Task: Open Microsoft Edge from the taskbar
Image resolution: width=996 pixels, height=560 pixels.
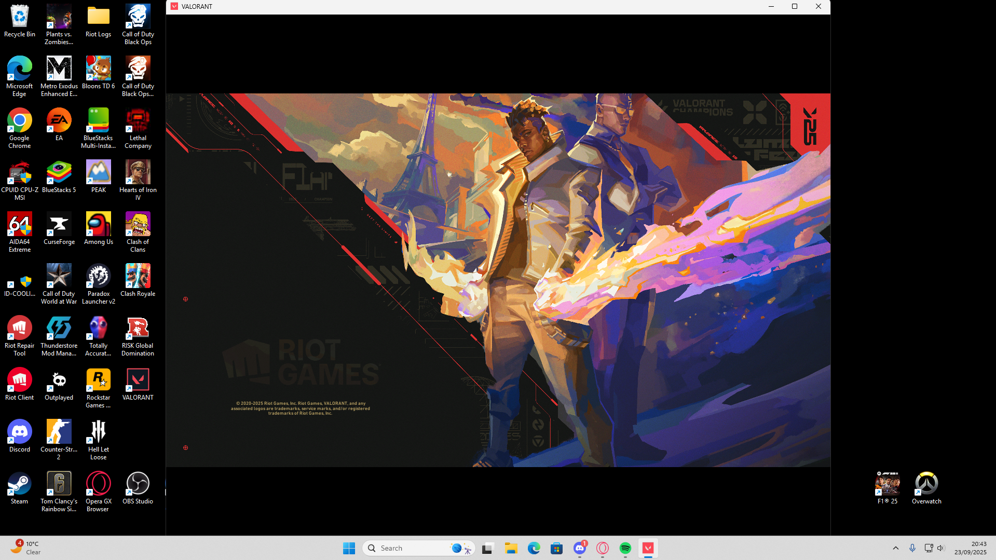Action: point(534,548)
